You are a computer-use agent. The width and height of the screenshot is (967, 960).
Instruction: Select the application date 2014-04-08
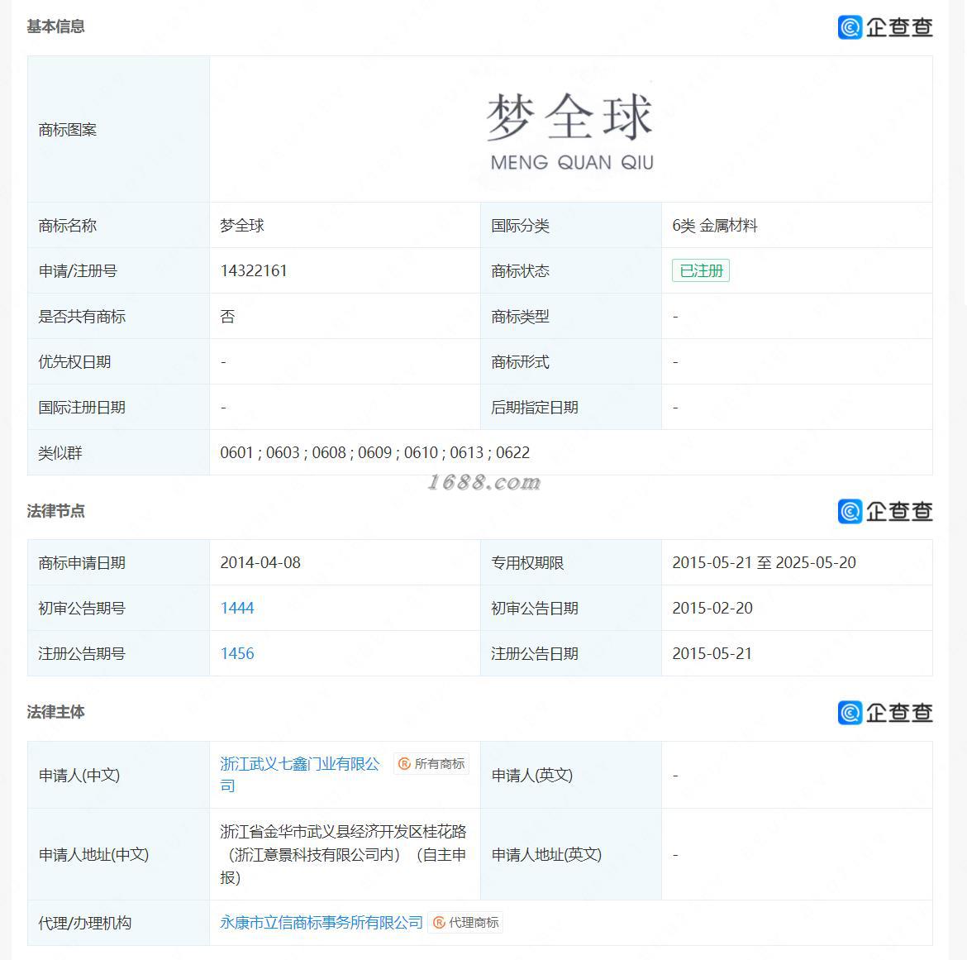click(260, 562)
